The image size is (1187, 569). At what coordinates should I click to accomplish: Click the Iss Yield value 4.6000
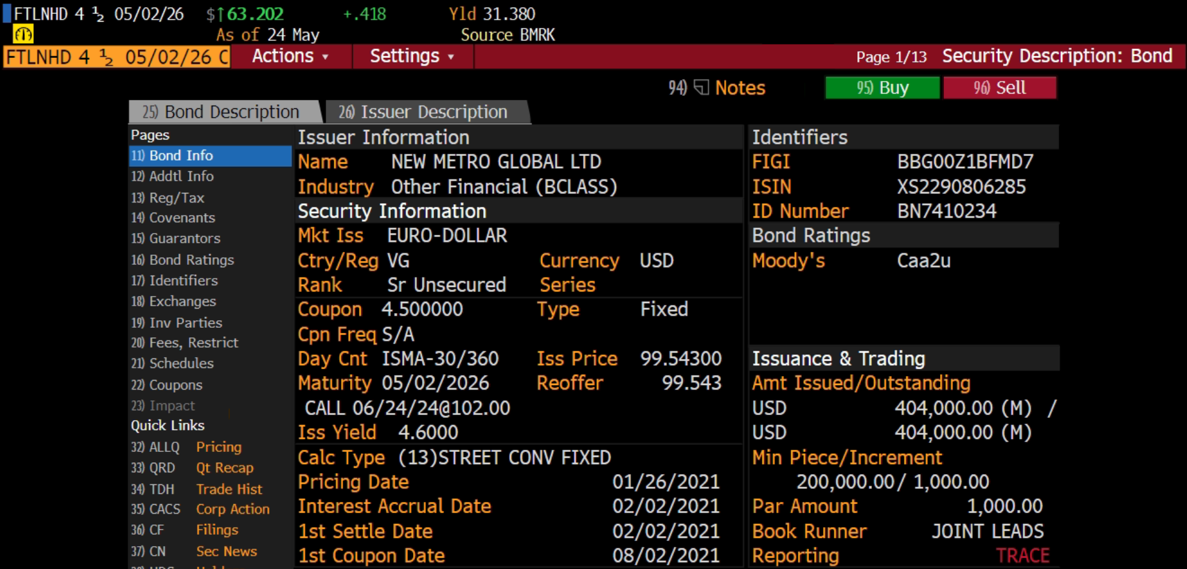pos(428,433)
